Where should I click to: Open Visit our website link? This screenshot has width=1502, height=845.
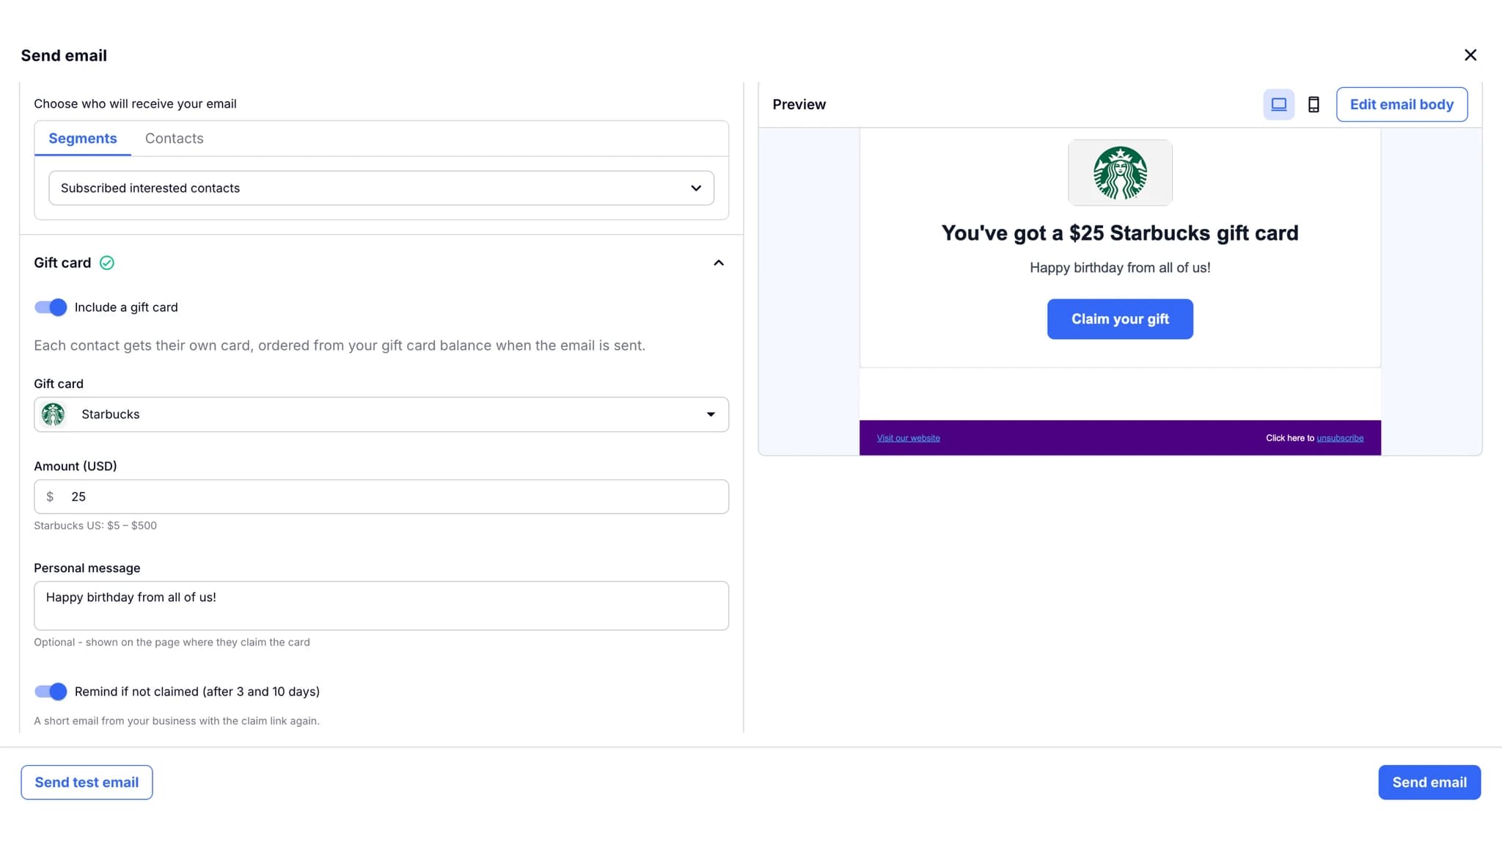tap(908, 438)
